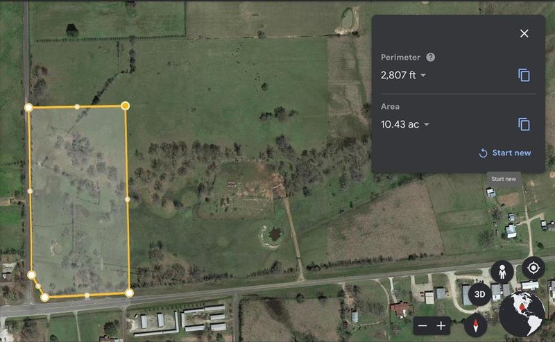Image resolution: width=555 pixels, height=342 pixels.
Task: Fly to my location target icon
Action: (x=533, y=268)
